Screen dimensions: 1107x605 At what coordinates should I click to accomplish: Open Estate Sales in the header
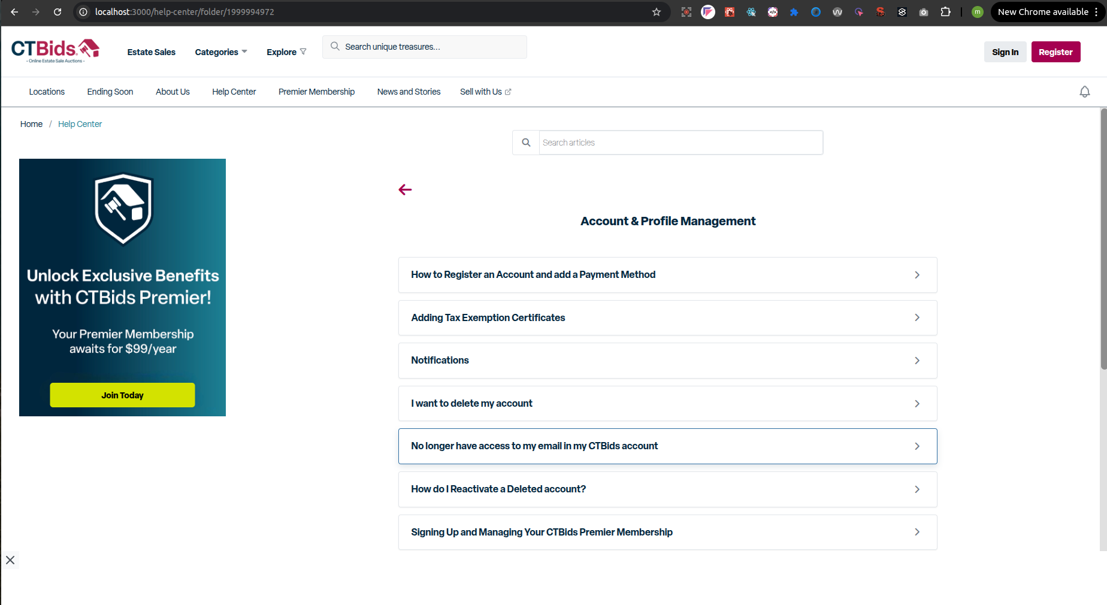click(152, 52)
